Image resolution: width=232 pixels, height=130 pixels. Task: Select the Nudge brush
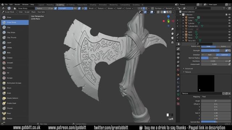tap(15, 118)
